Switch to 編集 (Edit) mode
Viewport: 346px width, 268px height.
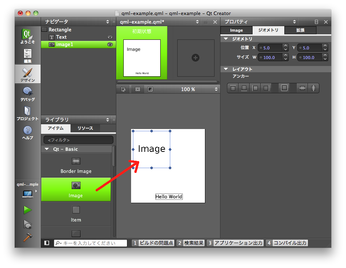click(28, 55)
